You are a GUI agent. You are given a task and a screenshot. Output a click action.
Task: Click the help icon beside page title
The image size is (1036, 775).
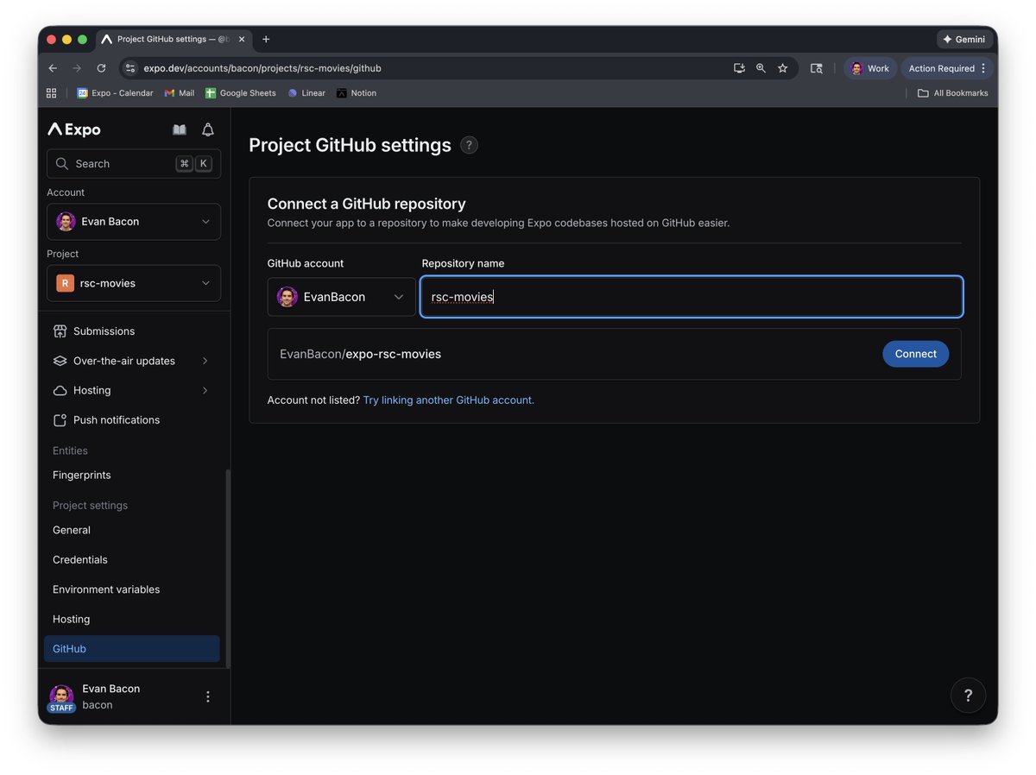tap(469, 145)
